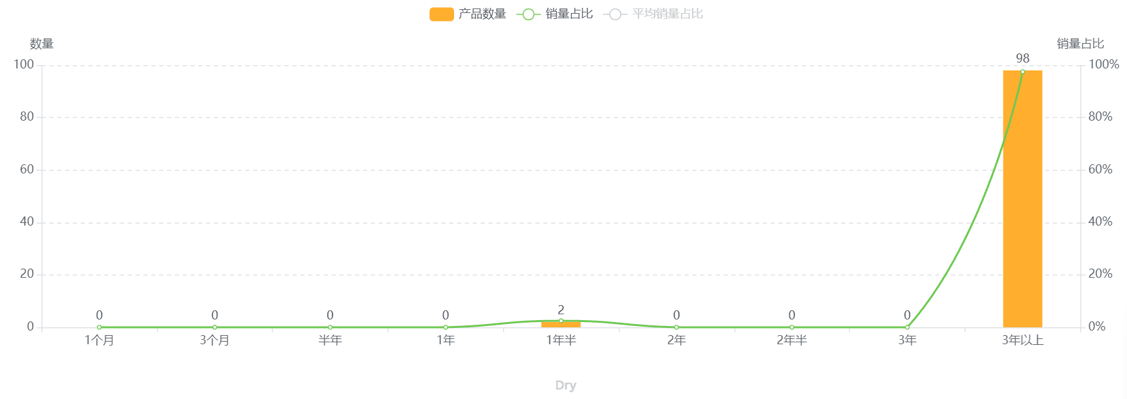Click the line data point above 3年

pos(907,327)
